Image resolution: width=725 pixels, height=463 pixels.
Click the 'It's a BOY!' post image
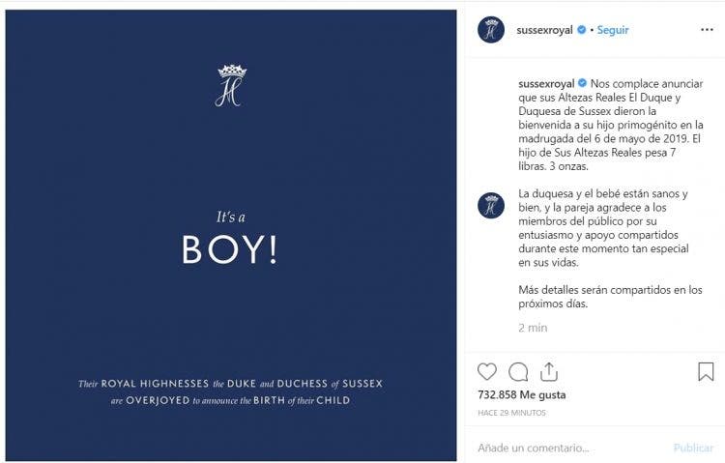pos(231,236)
